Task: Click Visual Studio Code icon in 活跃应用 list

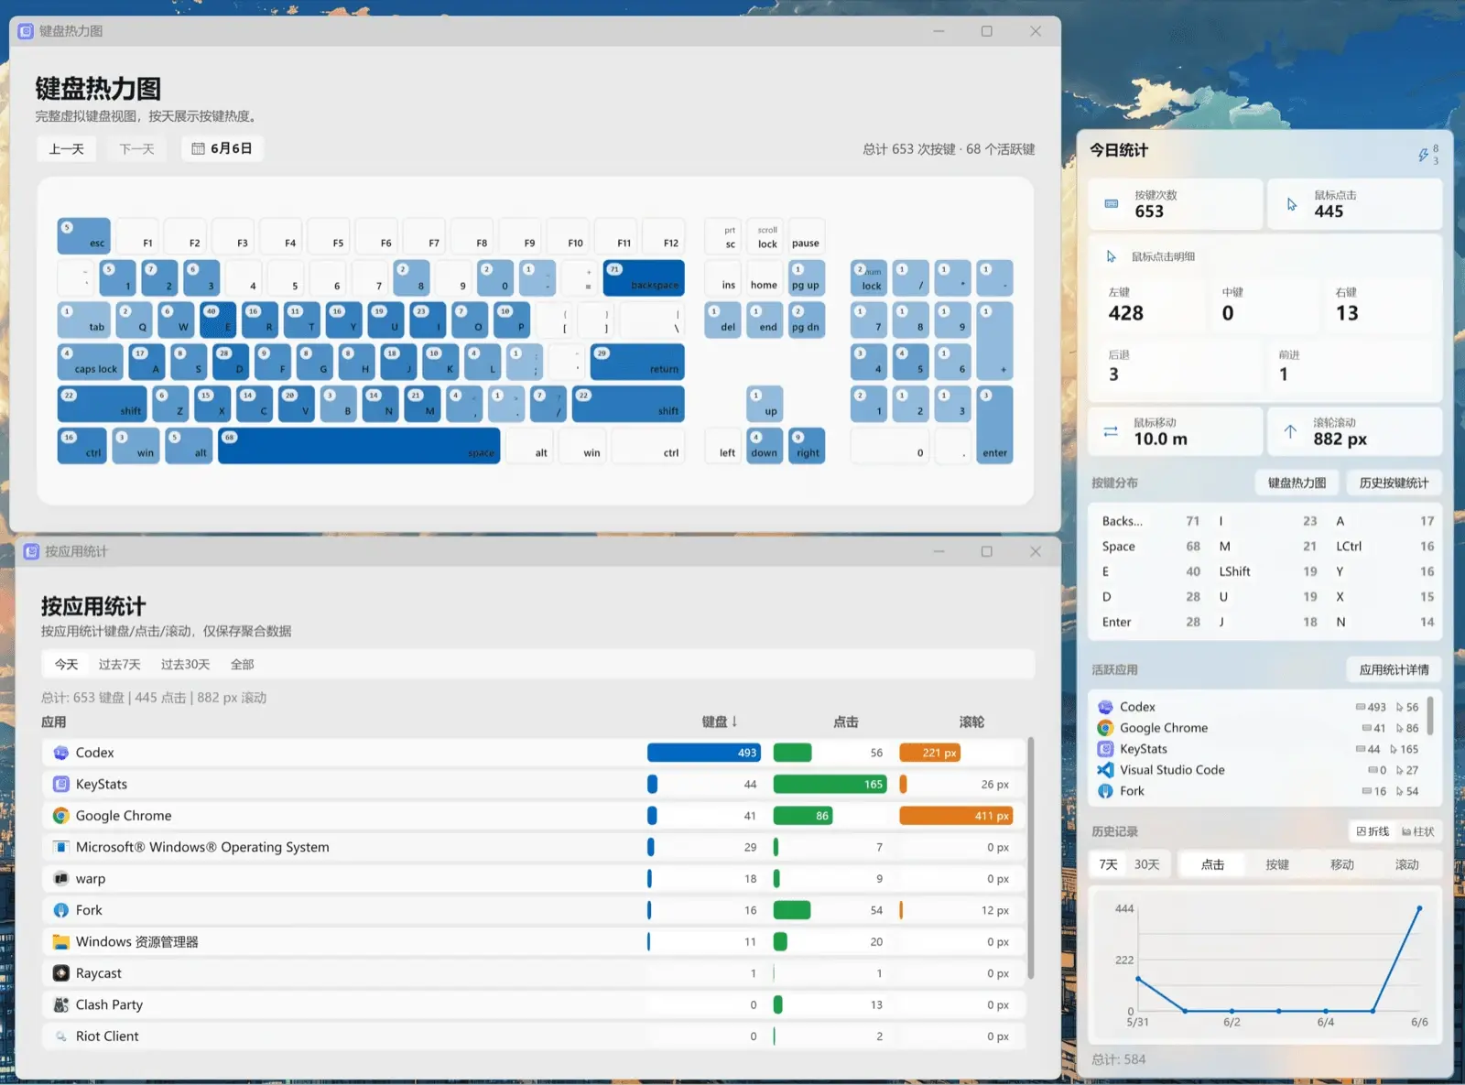Action: click(x=1105, y=770)
